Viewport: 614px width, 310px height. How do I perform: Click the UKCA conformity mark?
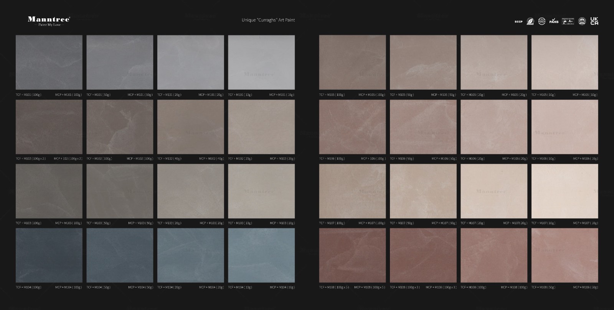(594, 21)
